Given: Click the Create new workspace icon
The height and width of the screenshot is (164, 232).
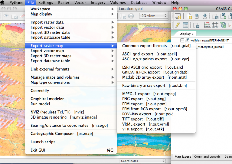Looking at the screenshot, I should (189, 16).
